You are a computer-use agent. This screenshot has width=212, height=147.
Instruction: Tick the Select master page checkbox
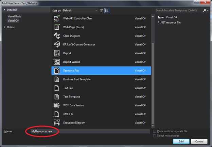click(x=155, y=136)
